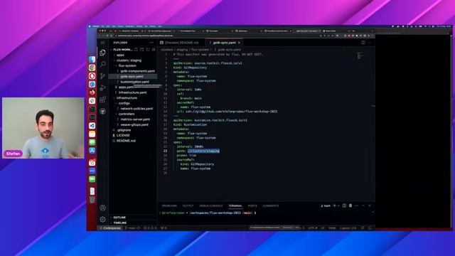Switch to the Problems panel tab
Image resolution: width=455 pixels, height=256 pixels.
point(169,206)
